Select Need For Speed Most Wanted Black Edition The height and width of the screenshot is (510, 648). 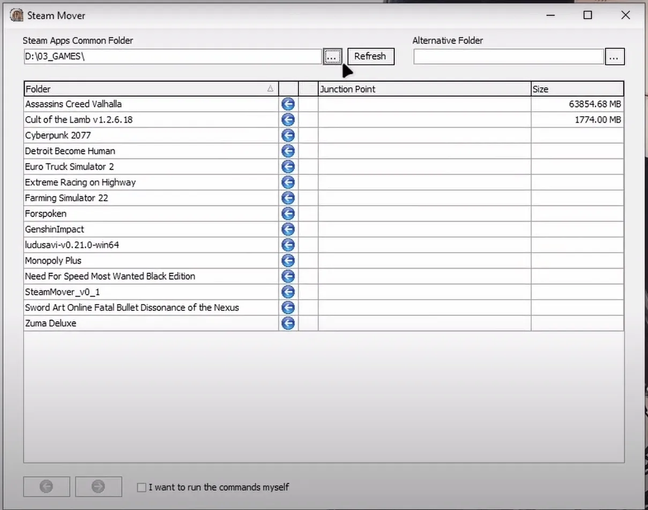click(x=324, y=276)
